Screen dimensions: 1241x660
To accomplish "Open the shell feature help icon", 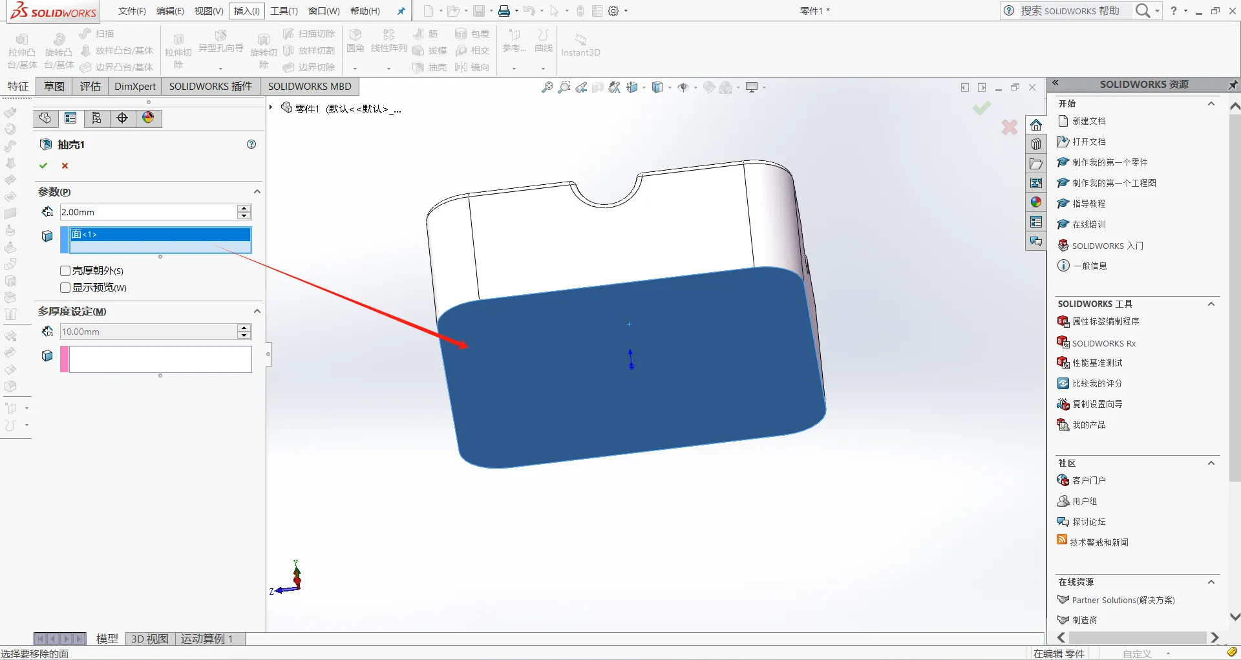I will [251, 144].
